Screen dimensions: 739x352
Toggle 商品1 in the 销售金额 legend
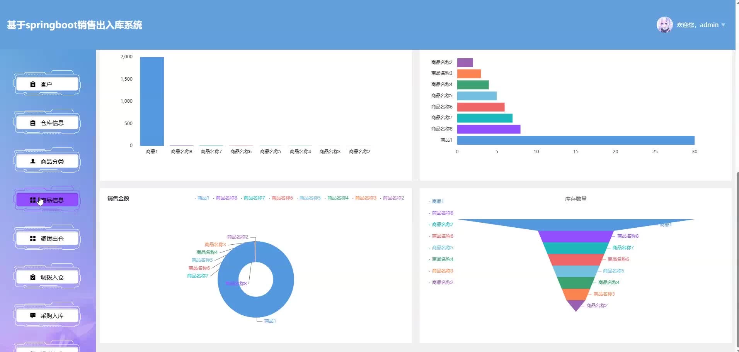pyautogui.click(x=202, y=198)
